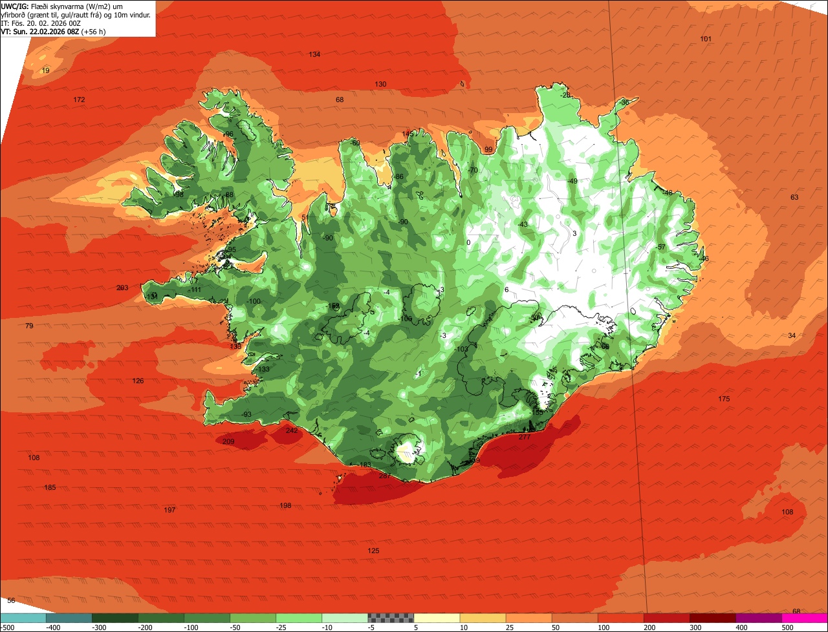
Task: Click the flux value 79
Action: tap(29, 326)
